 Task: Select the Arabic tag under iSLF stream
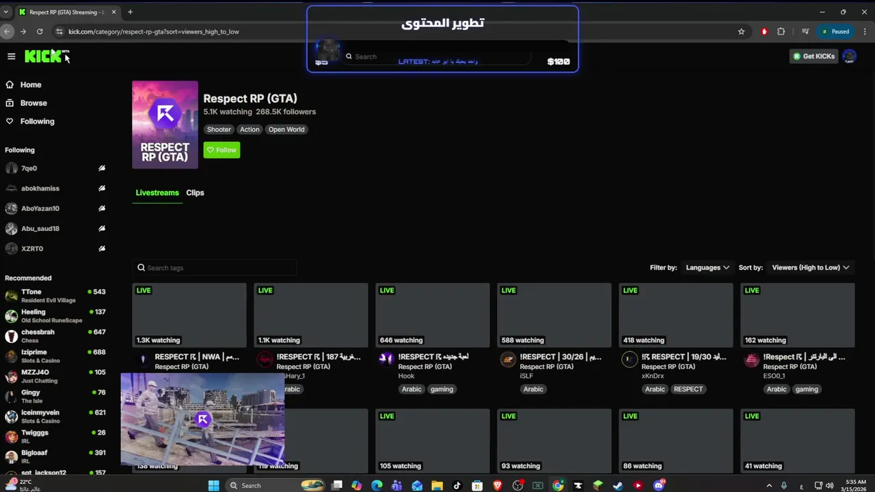click(533, 389)
